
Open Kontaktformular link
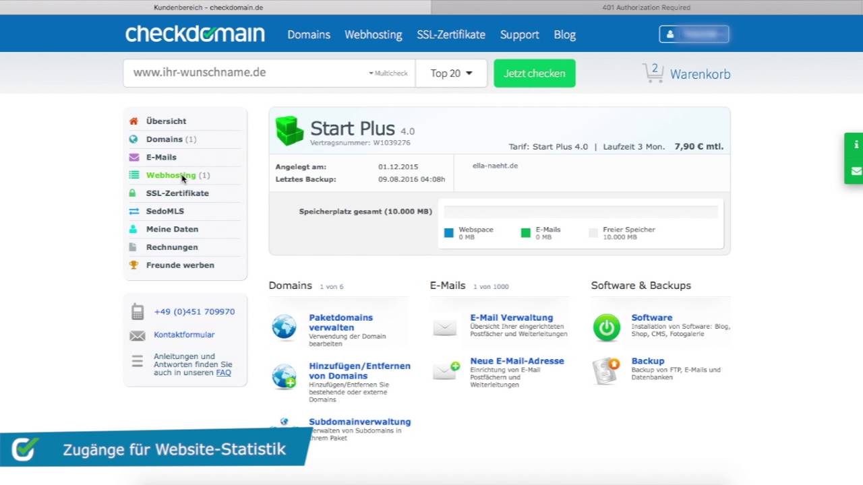tap(184, 335)
